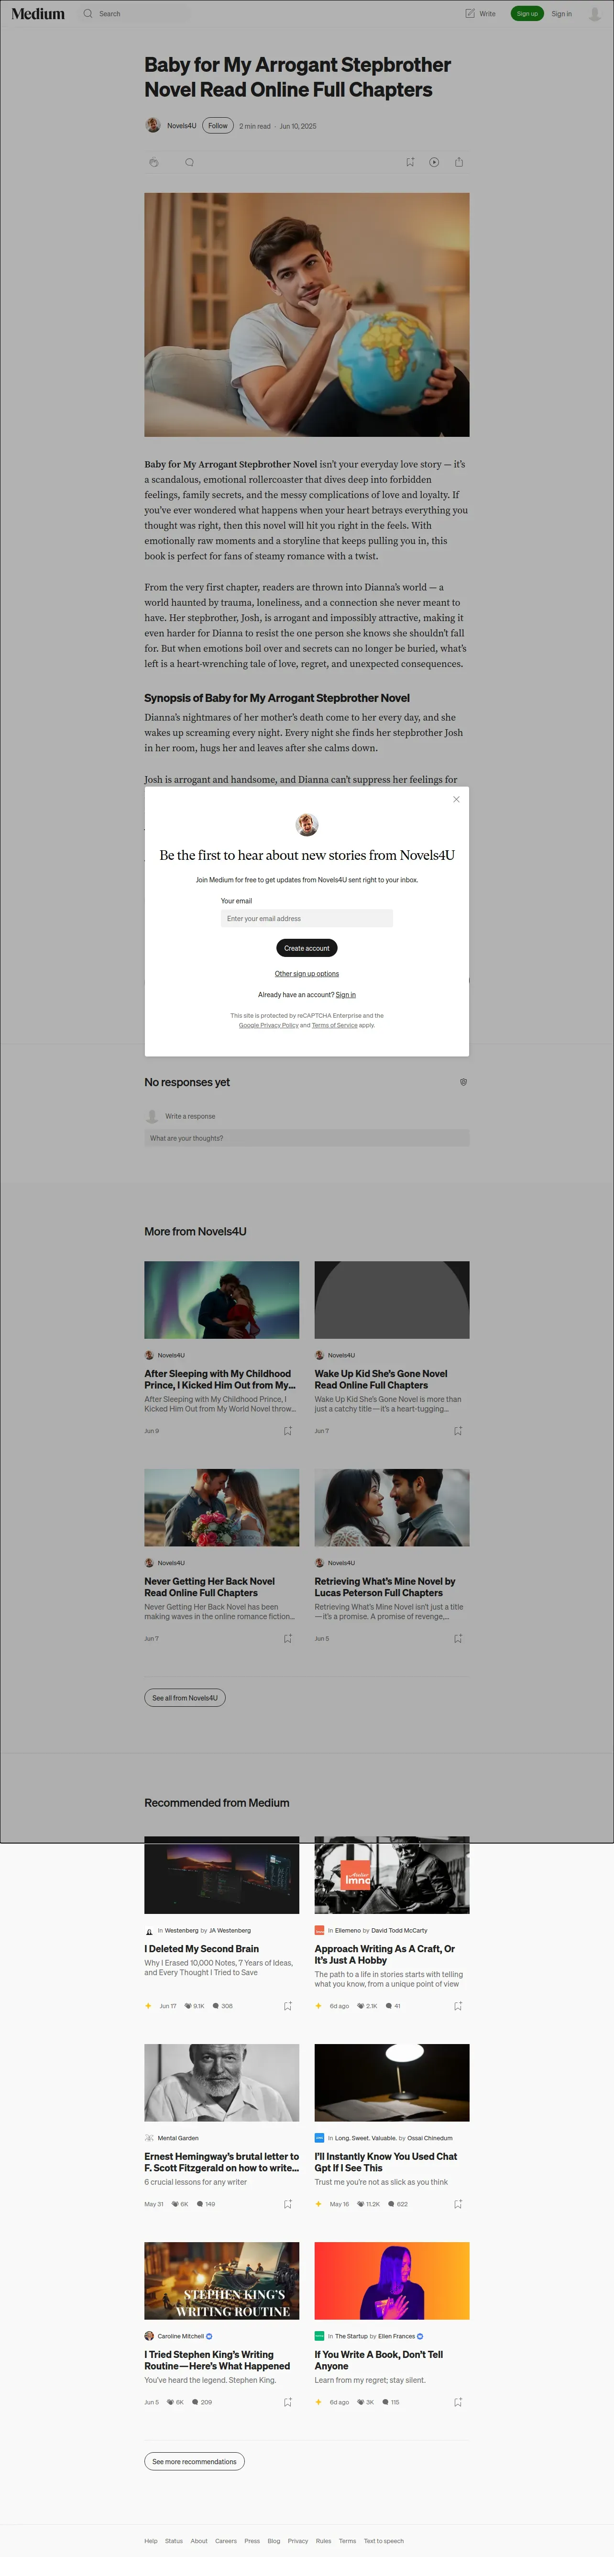Click About in the footer
Viewport: 614px width, 2557px height.
point(199,2541)
